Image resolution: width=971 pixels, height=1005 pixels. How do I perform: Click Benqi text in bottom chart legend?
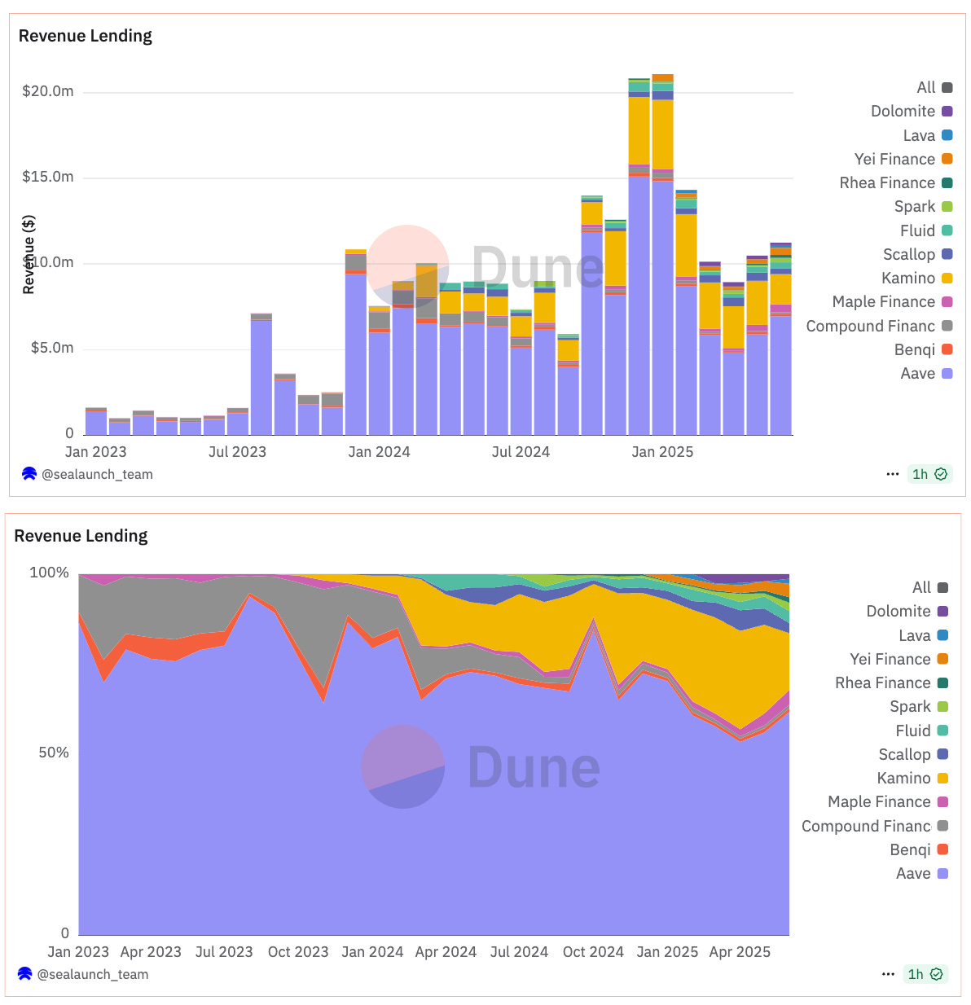coord(910,849)
